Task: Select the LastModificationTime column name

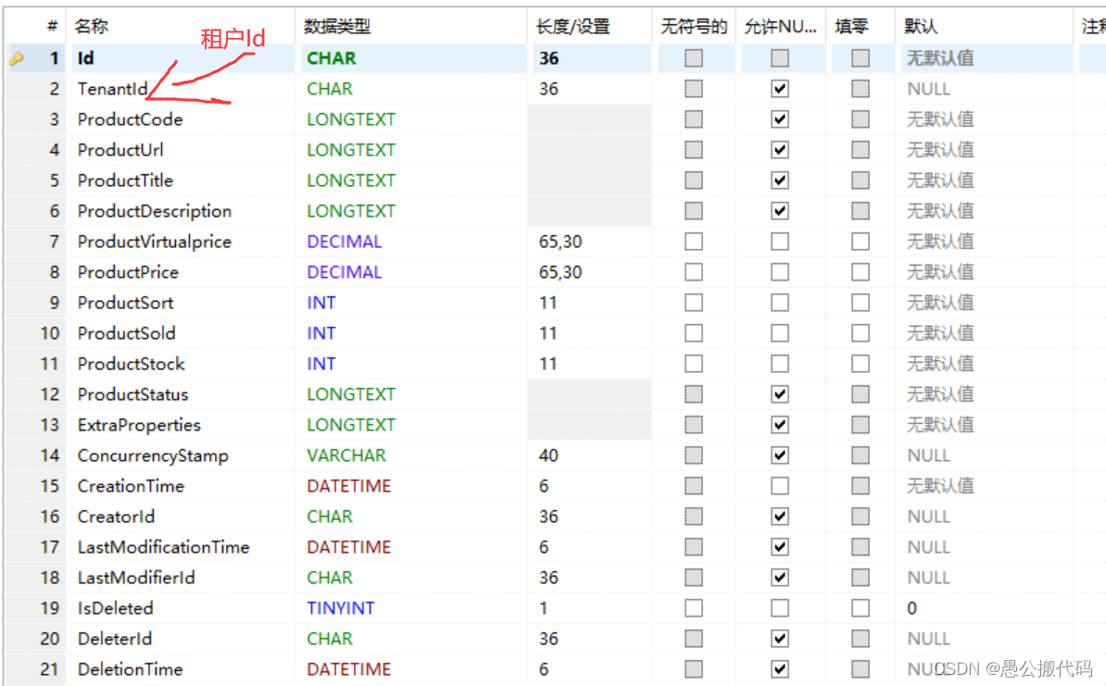Action: coord(164,547)
